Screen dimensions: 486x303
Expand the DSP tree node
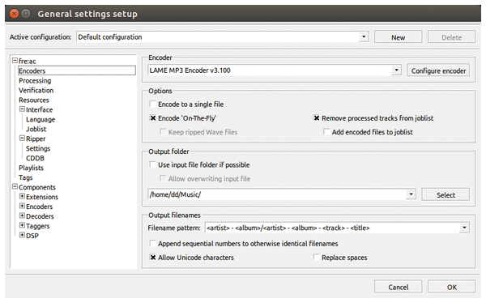pyautogui.click(x=22, y=235)
